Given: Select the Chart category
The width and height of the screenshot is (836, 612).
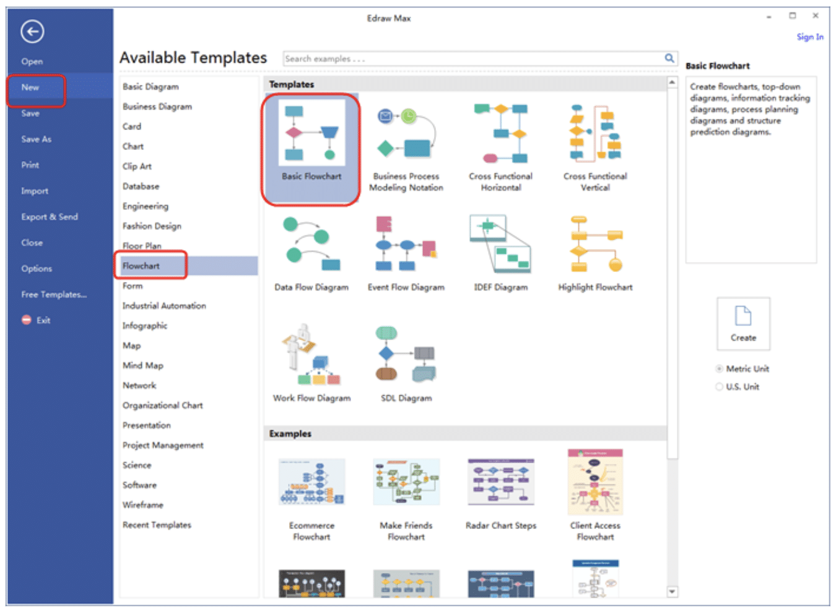Looking at the screenshot, I should pyautogui.click(x=133, y=146).
